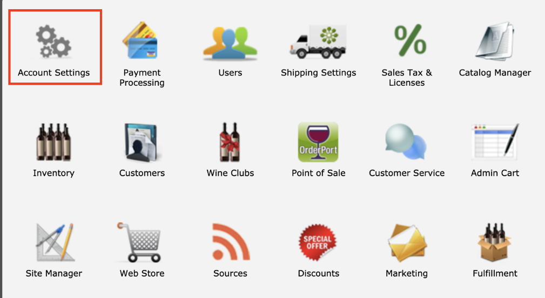Open the Site Manager ruler and pencil icon
The image size is (545, 298).
pos(55,242)
